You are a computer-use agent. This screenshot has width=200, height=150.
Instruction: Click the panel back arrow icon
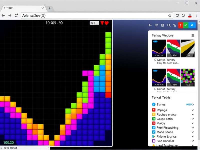150,25
